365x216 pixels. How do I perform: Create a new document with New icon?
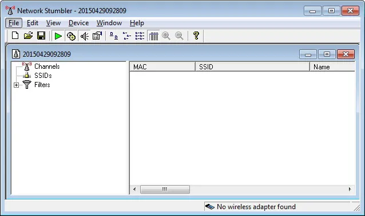pos(15,36)
